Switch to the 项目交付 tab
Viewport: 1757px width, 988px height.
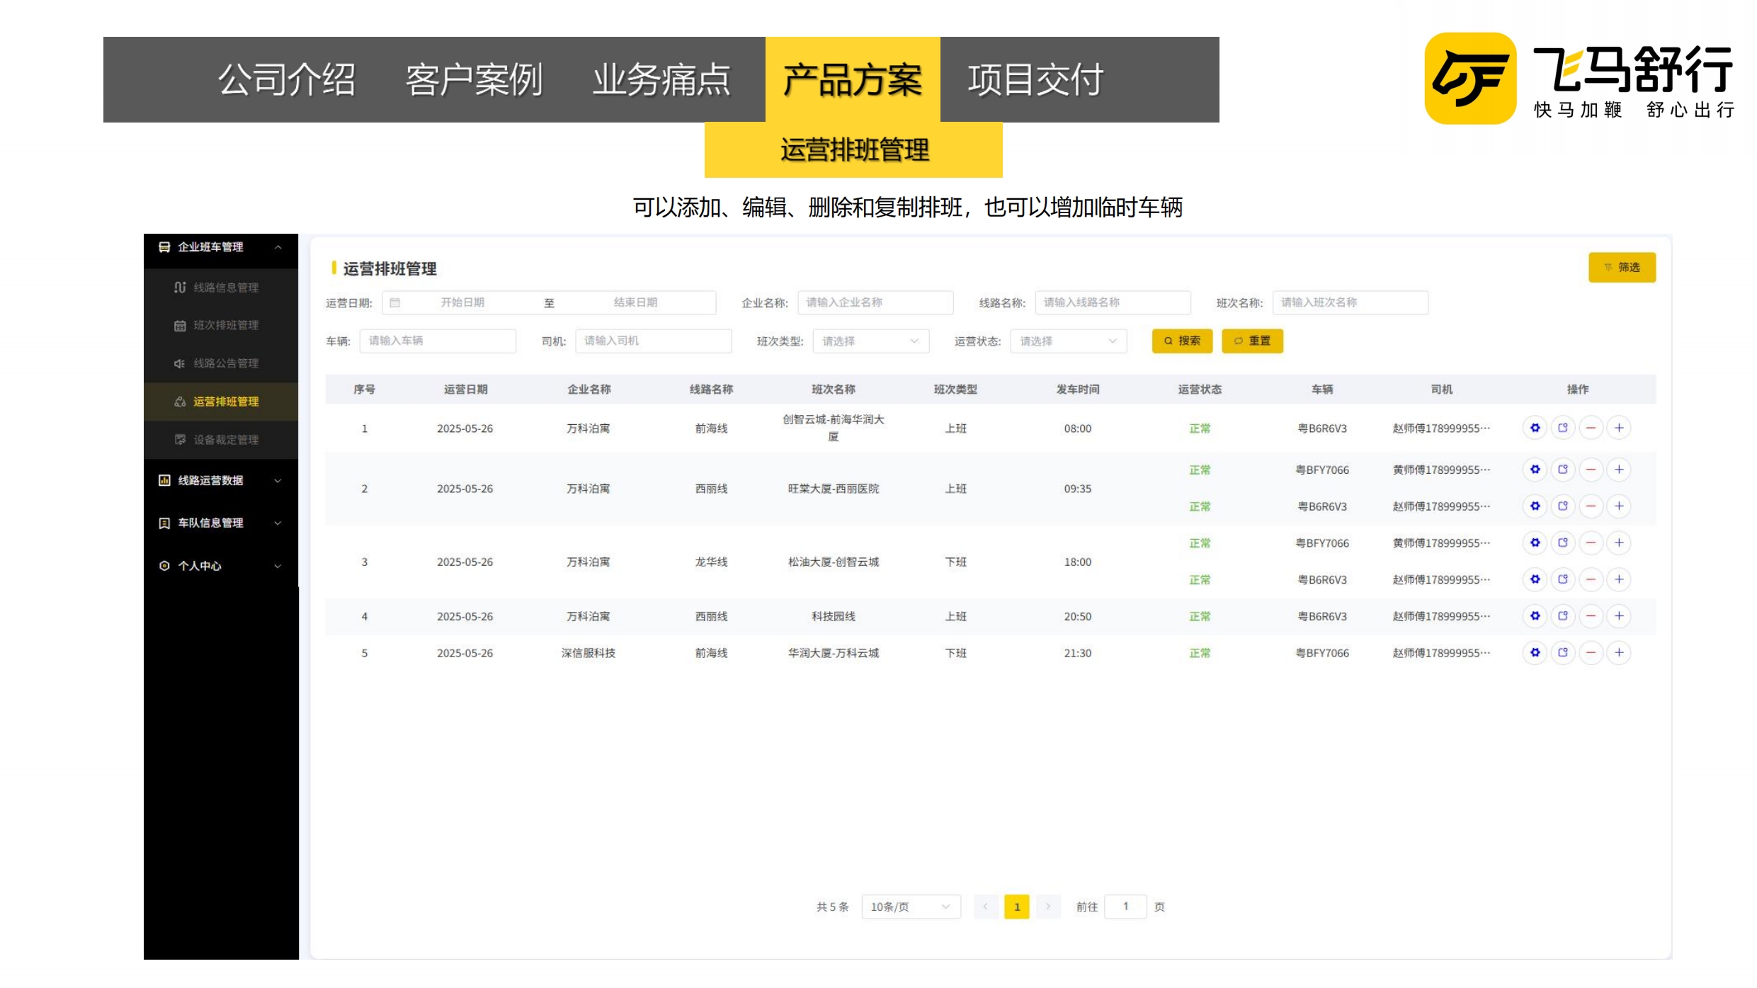pyautogui.click(x=1036, y=79)
